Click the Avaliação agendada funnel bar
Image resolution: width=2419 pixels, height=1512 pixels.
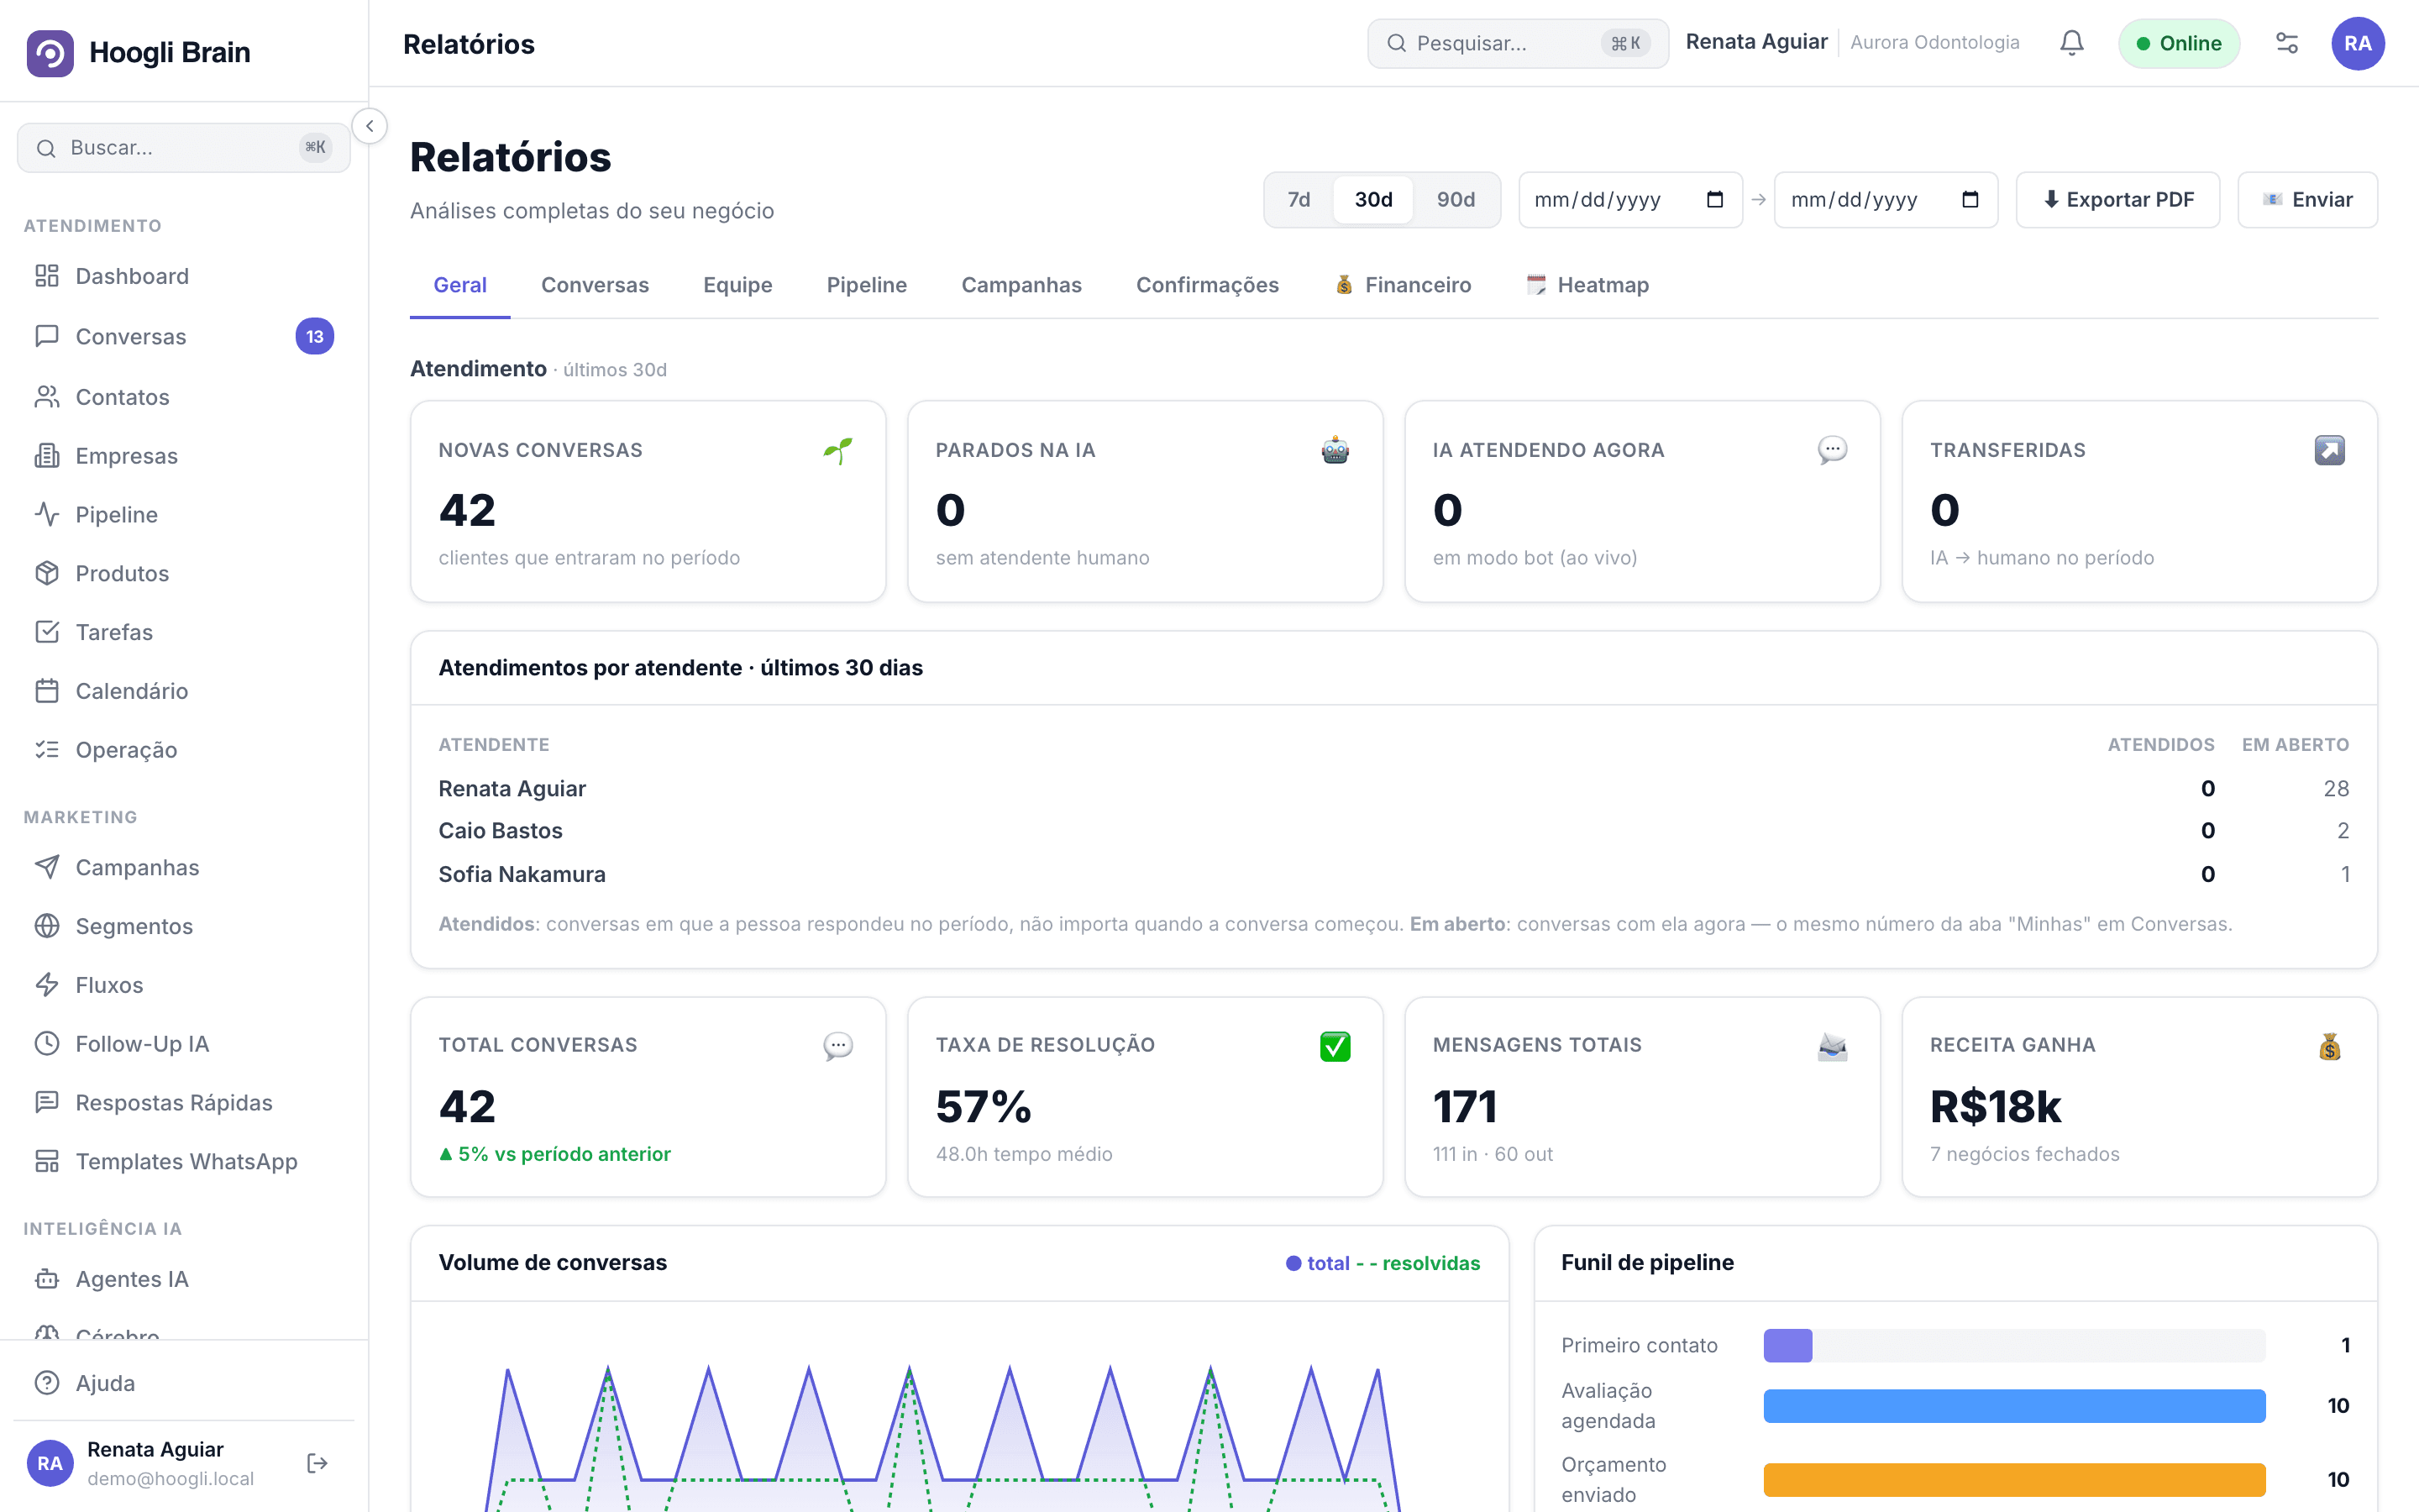pyautogui.click(x=2014, y=1405)
